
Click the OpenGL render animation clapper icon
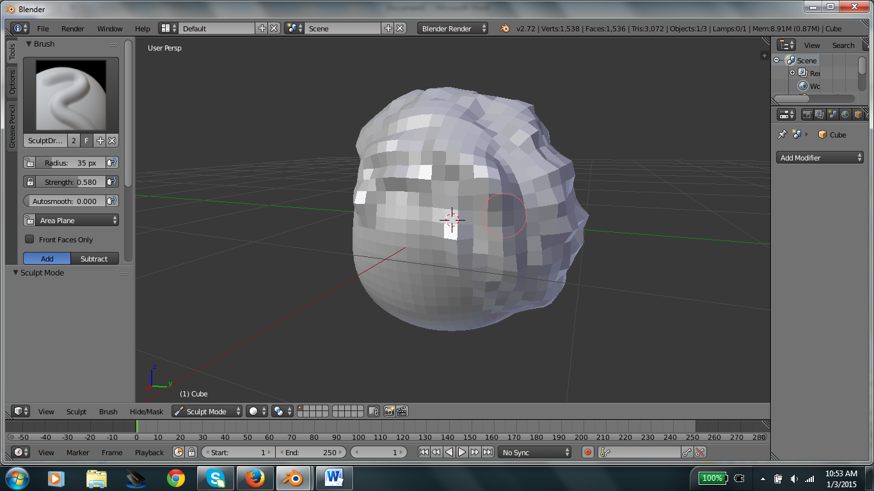[x=402, y=411]
